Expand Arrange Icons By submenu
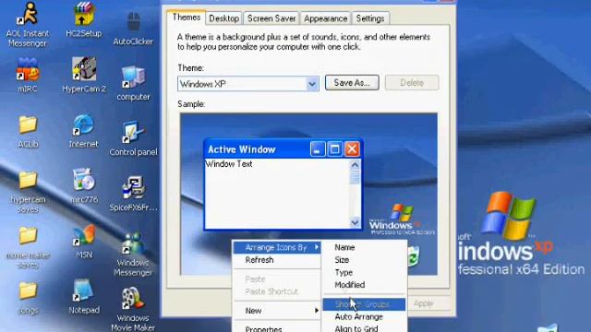Viewport: 591px width, 332px height. point(277,247)
